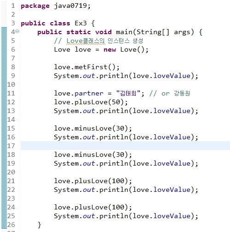Viewport: 230px width, 232px height.
Task: Click the variable name 'love' declared on line 6
Action: (x=83, y=50)
